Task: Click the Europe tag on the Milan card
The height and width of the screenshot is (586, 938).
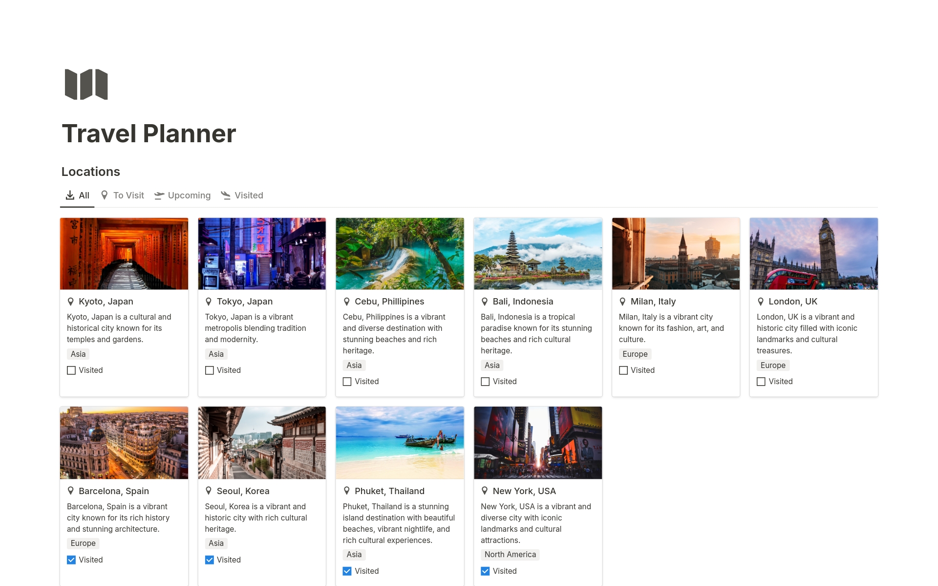Action: coord(635,354)
